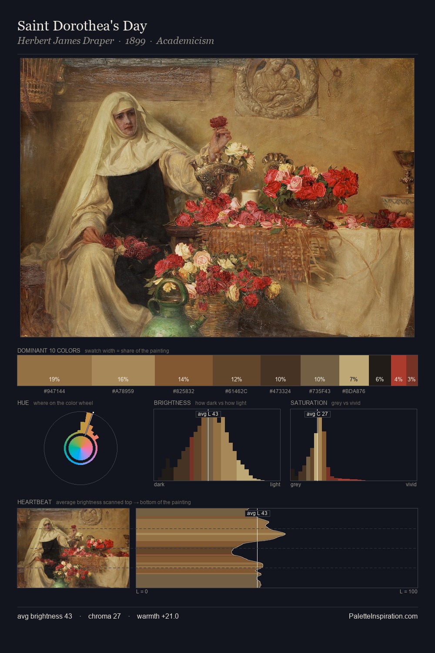Click the hex code #735F43
Image resolution: width=435 pixels, height=653 pixels.
[320, 391]
